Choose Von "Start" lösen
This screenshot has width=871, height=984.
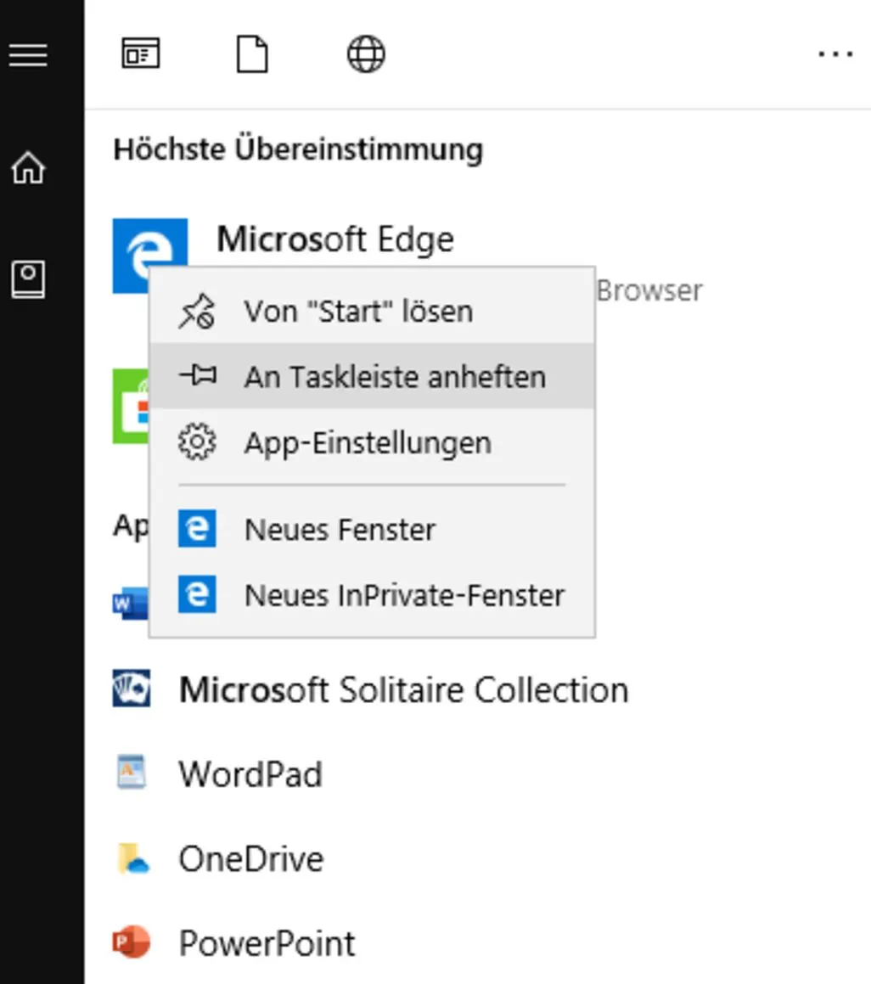372,312
